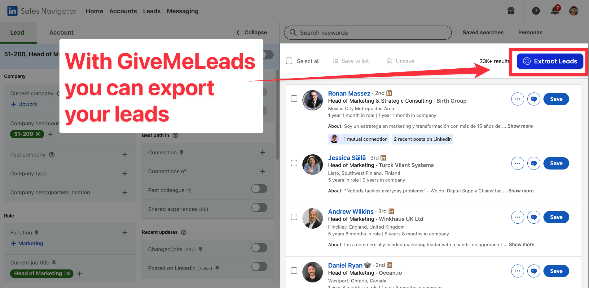The height and width of the screenshot is (288, 589).
Task: Click the gift icon in the top bar
Action: click(511, 11)
